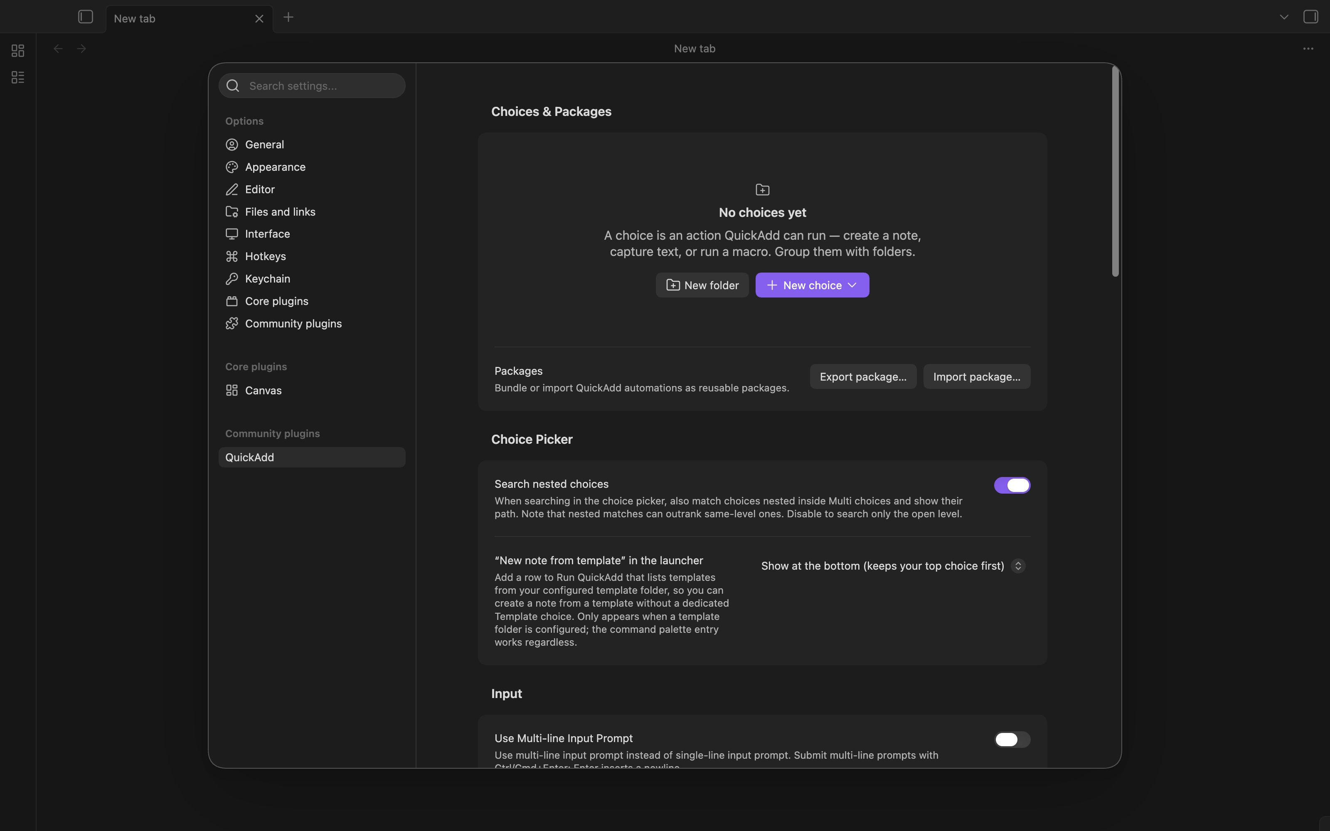Screen dimensions: 1330x831
Task: Click the Choices & Packages heading
Action: [551, 112]
